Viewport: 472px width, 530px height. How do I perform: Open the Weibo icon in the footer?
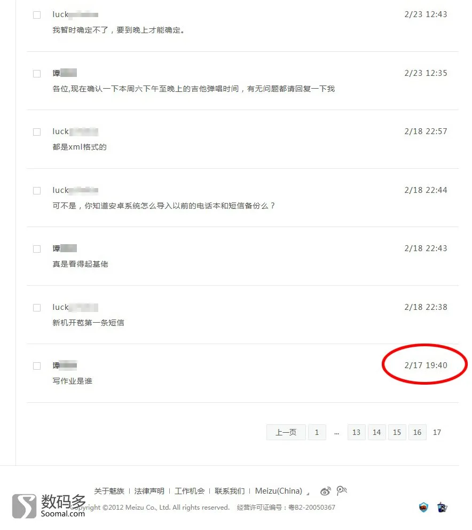pyautogui.click(x=325, y=491)
